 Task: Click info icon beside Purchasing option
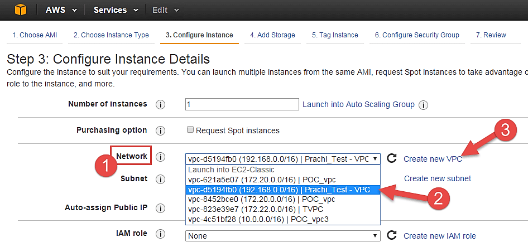pos(161,130)
